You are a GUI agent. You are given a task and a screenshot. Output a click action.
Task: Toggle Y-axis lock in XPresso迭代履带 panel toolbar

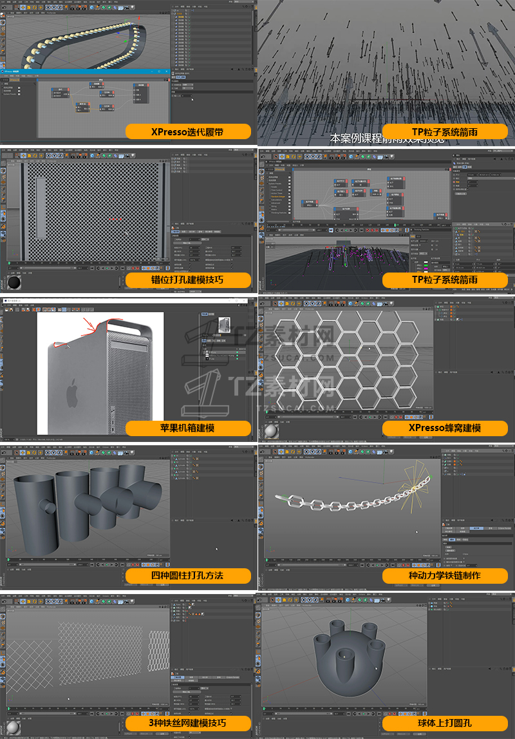coord(53,7)
